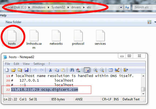Click the Exit door icon in toolbar
This screenshot has width=156, height=109.
point(126,70)
